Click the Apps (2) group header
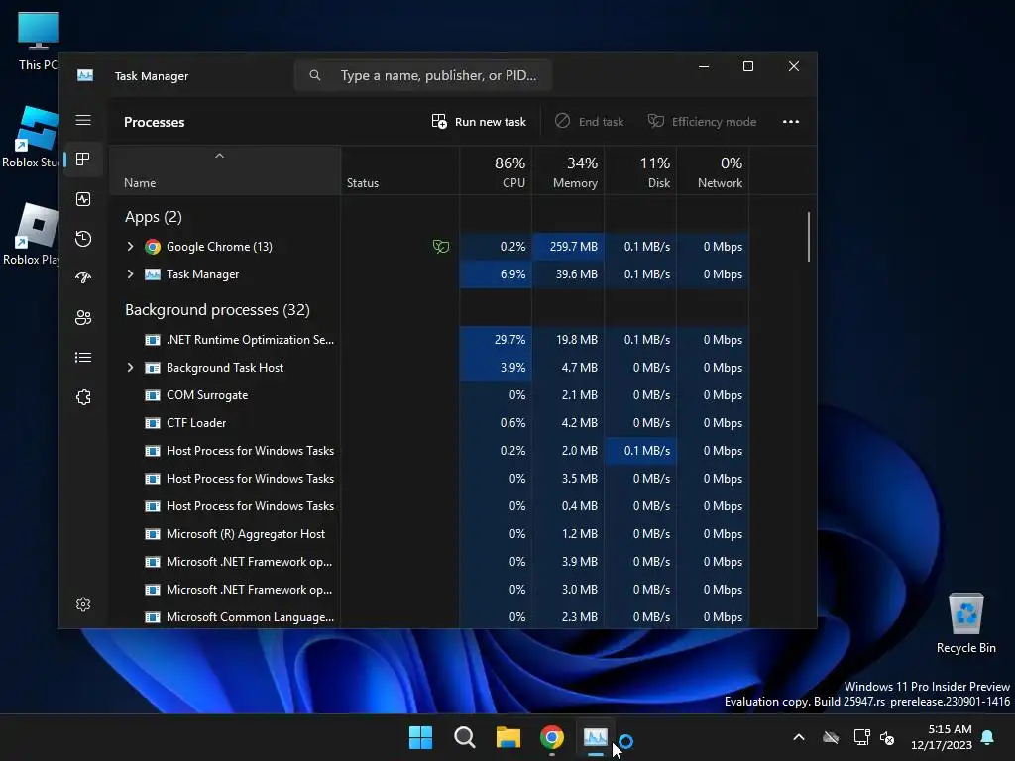This screenshot has height=761, width=1015. pyautogui.click(x=154, y=217)
